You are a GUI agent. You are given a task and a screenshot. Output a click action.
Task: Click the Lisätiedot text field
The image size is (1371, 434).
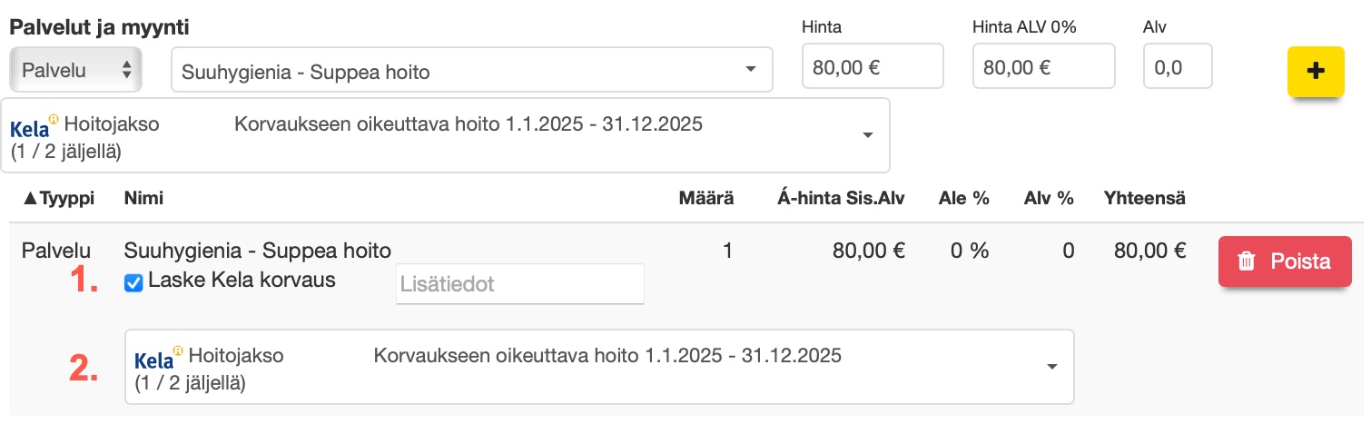(520, 284)
